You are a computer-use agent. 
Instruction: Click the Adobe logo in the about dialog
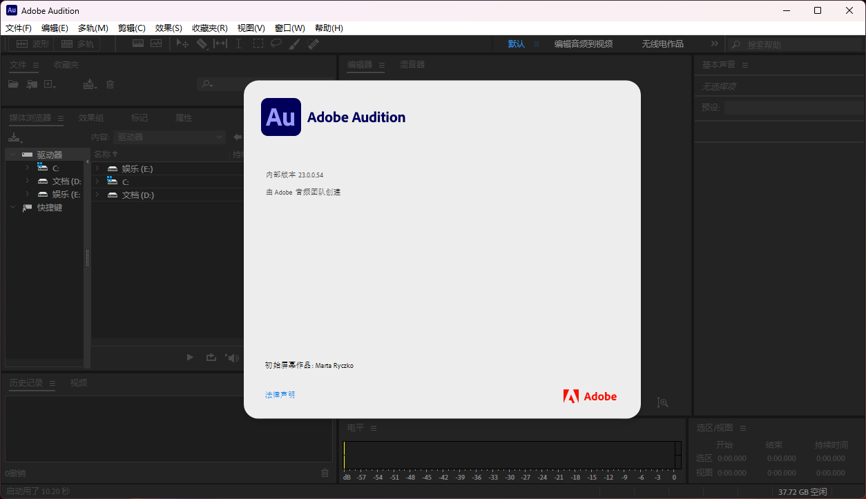[x=590, y=396]
